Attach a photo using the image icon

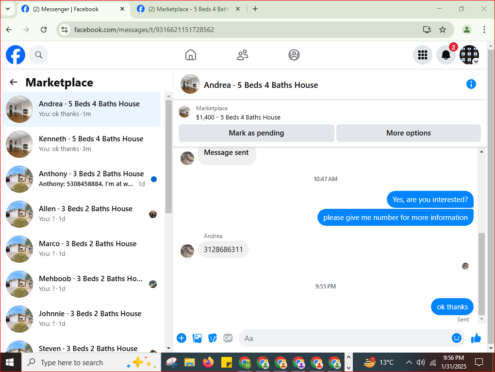(x=198, y=338)
